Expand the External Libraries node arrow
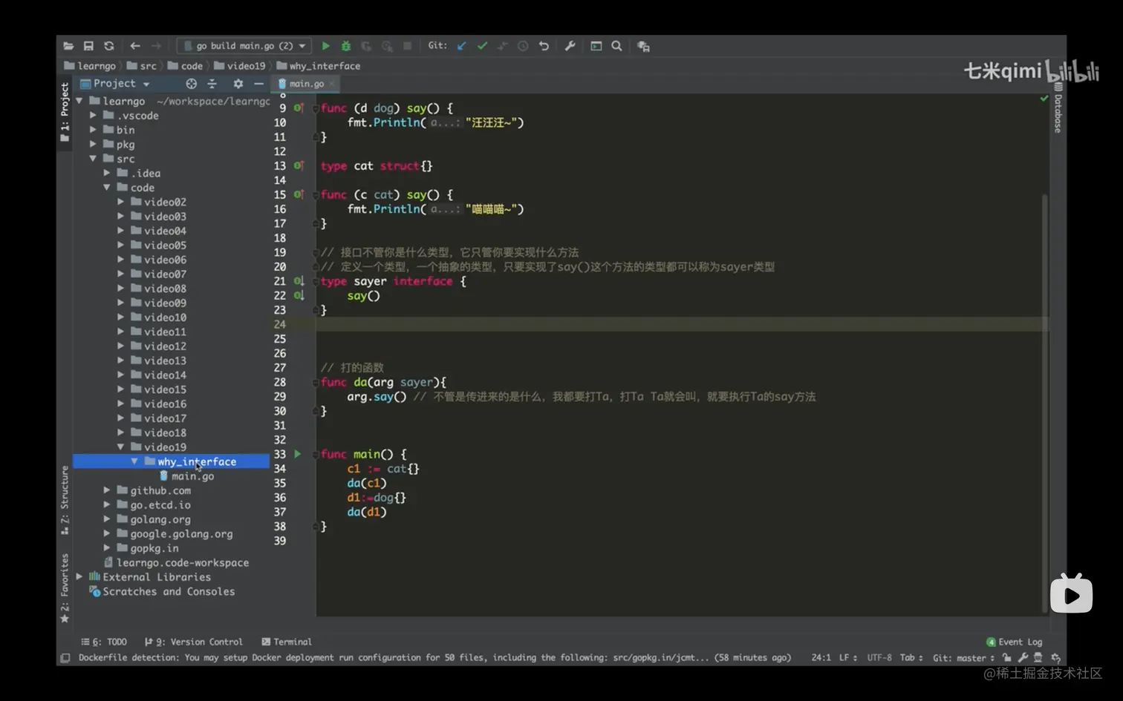This screenshot has height=701, width=1123. 79,577
